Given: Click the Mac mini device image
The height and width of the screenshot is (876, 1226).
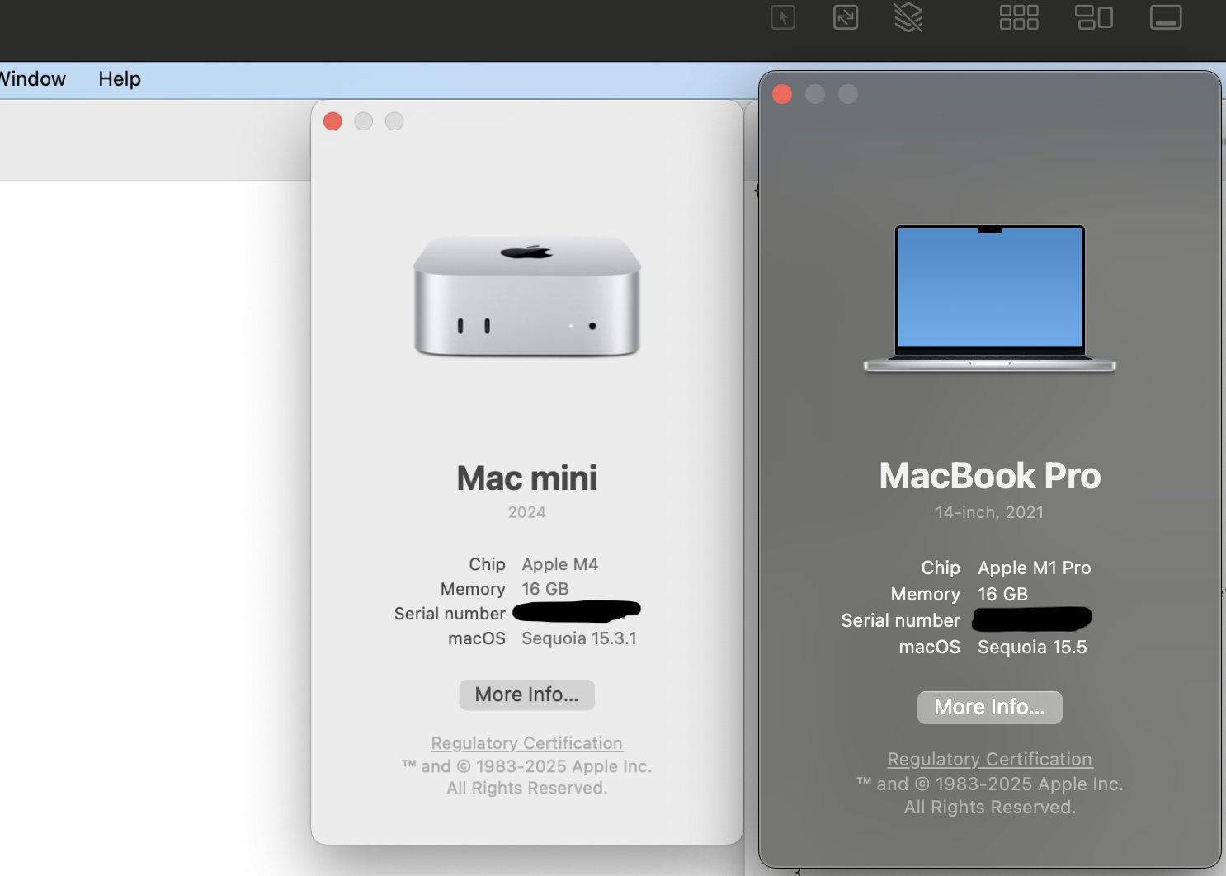Looking at the screenshot, I should click(x=527, y=297).
